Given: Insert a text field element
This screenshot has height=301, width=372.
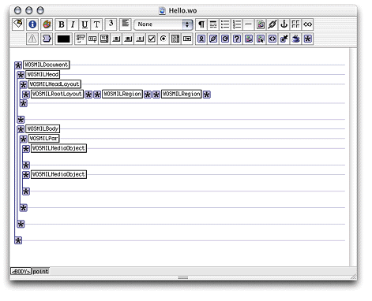Looking at the screenshot, I should pyautogui.click(x=92, y=39).
